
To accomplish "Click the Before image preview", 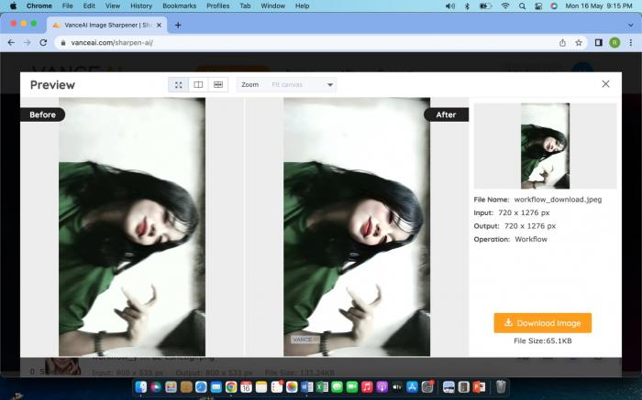I will pos(132,227).
